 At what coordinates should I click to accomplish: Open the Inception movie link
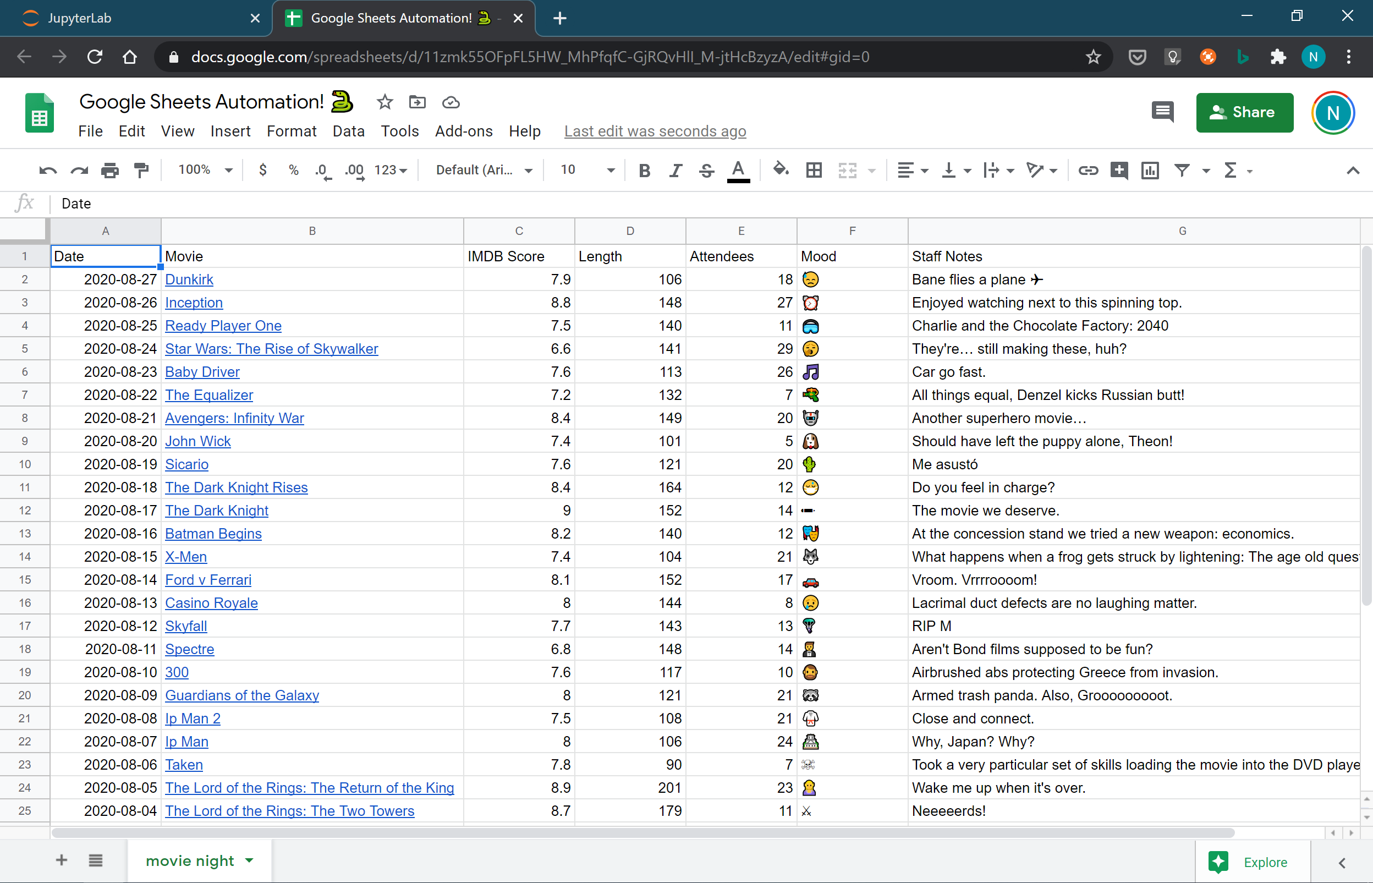[194, 302]
